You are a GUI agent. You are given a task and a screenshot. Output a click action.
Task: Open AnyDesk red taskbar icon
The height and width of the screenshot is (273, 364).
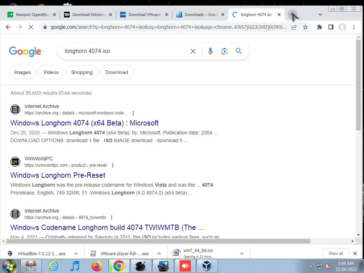point(185,266)
